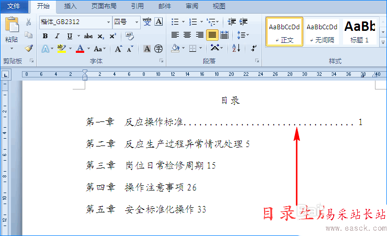
Task: Switch to the 插入 Insert tab
Action: coord(71,6)
